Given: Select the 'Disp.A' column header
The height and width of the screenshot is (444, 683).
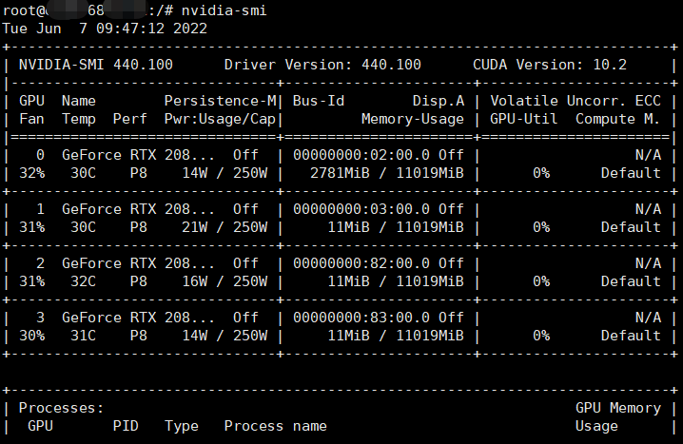Looking at the screenshot, I should [x=439, y=101].
